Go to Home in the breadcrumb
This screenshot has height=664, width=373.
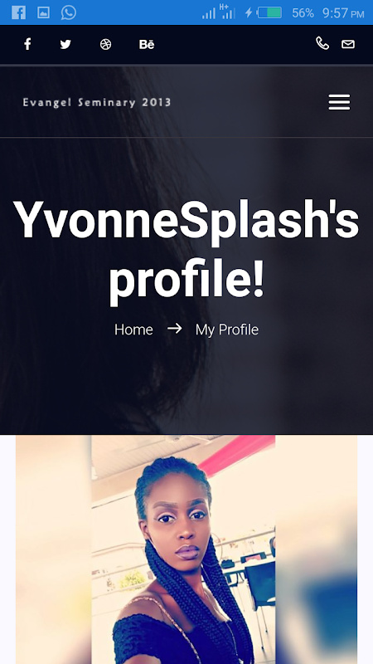[x=133, y=330]
